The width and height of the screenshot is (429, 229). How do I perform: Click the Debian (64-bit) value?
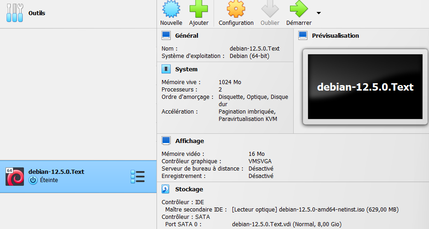click(x=249, y=56)
